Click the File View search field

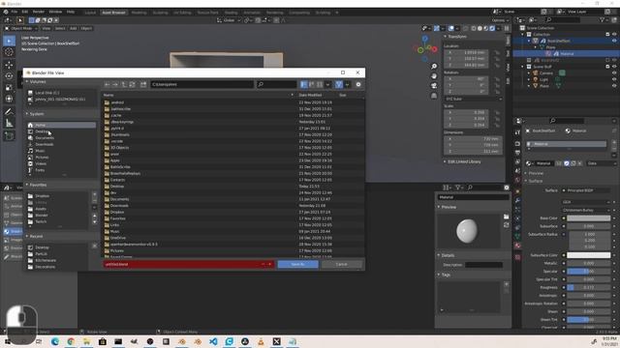click(276, 84)
